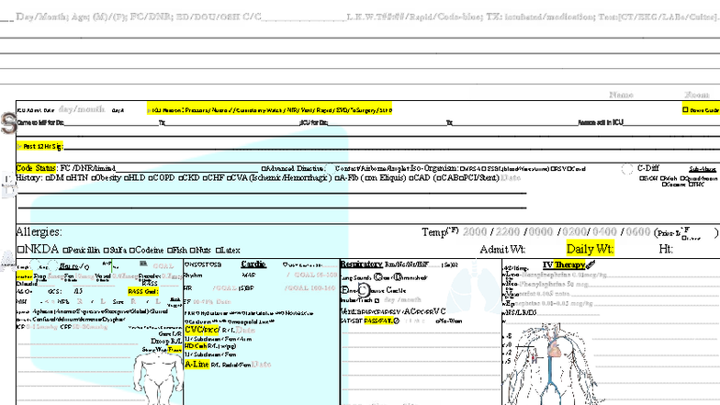720x405 pixels.
Task: Check the Penicillin allergy box
Action: pos(66,251)
